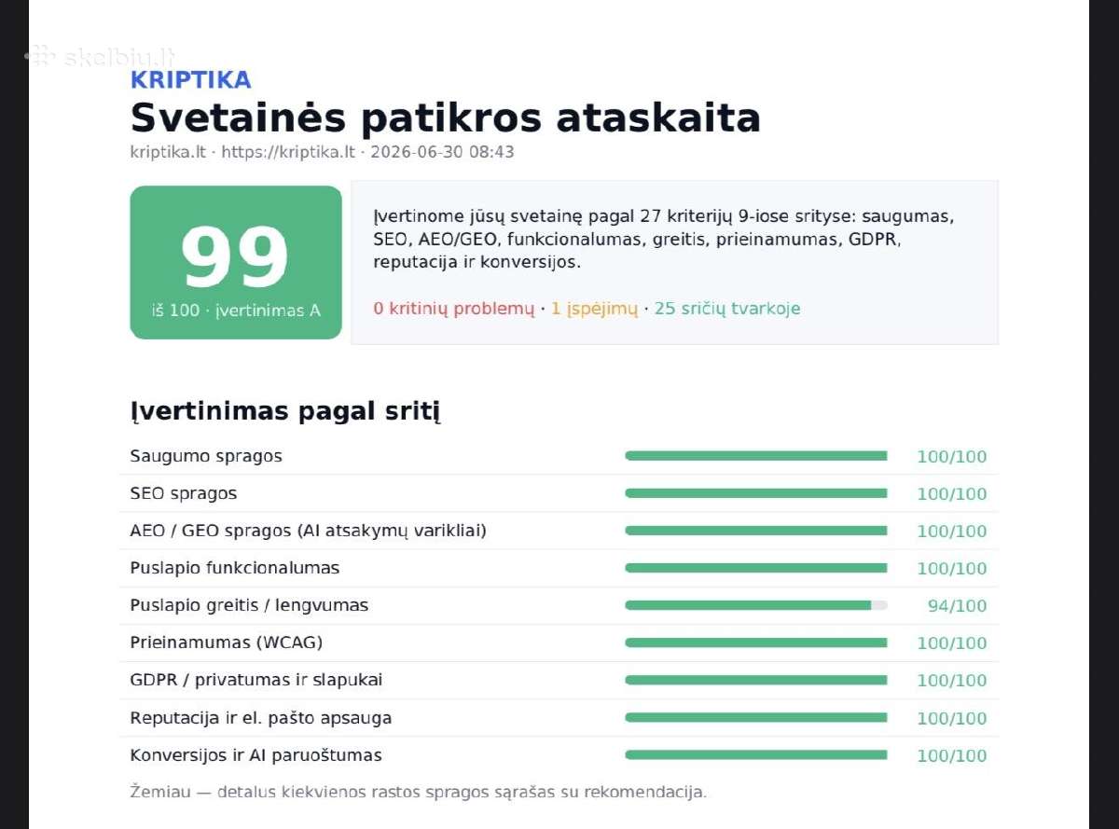Click the KRIPTIKA brand heading
Viewport: 1119px width, 829px height.
190,79
